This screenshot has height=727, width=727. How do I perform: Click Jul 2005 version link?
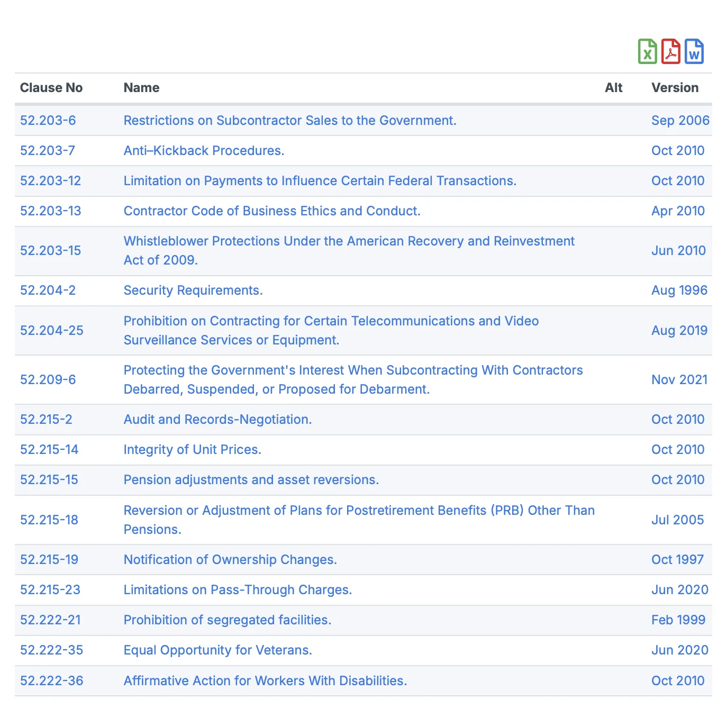pos(677,520)
